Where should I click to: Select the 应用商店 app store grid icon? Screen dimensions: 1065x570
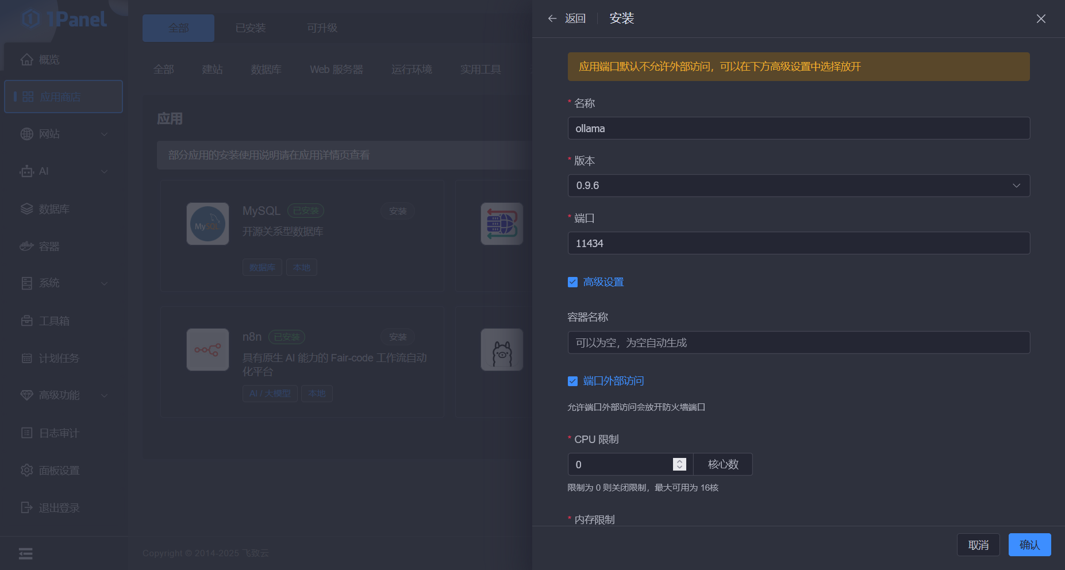tap(28, 97)
